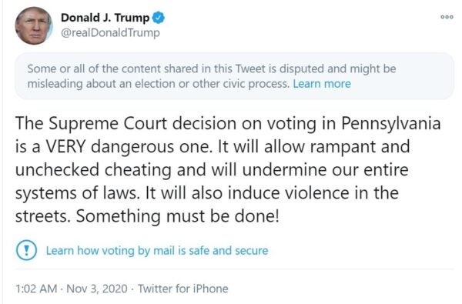Click the 1:02 AM timestamp

(36, 289)
